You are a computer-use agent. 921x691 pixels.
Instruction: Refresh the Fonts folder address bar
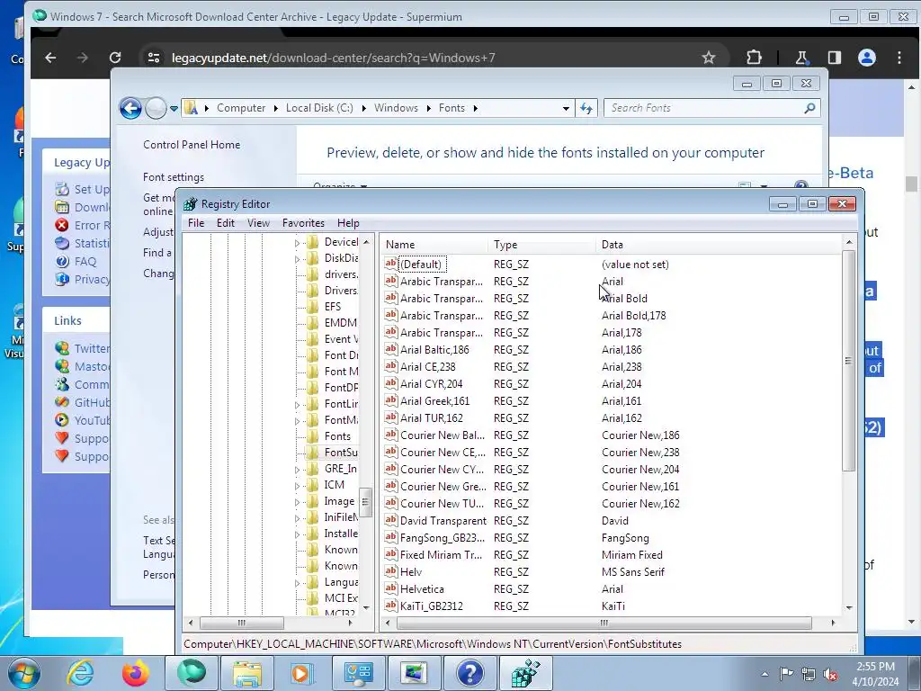click(x=586, y=108)
